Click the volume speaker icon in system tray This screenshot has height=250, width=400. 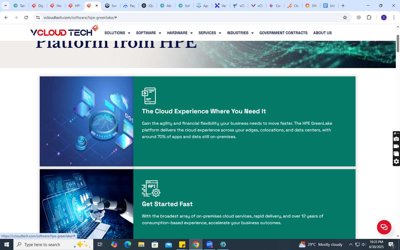pos(364,244)
